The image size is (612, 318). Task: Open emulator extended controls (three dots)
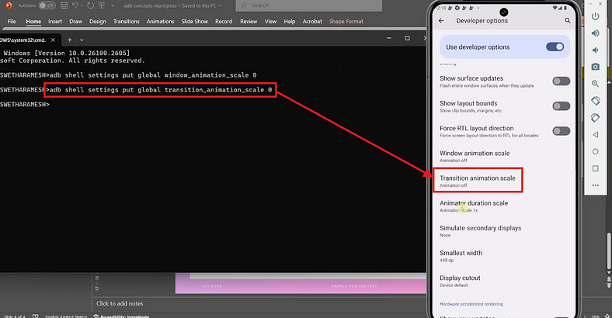pos(595,185)
